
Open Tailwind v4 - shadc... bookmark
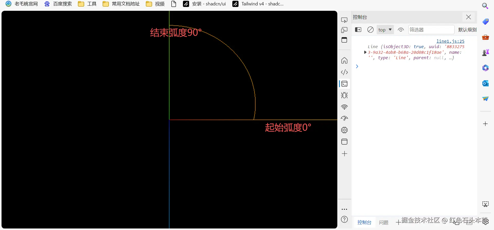[x=258, y=4]
